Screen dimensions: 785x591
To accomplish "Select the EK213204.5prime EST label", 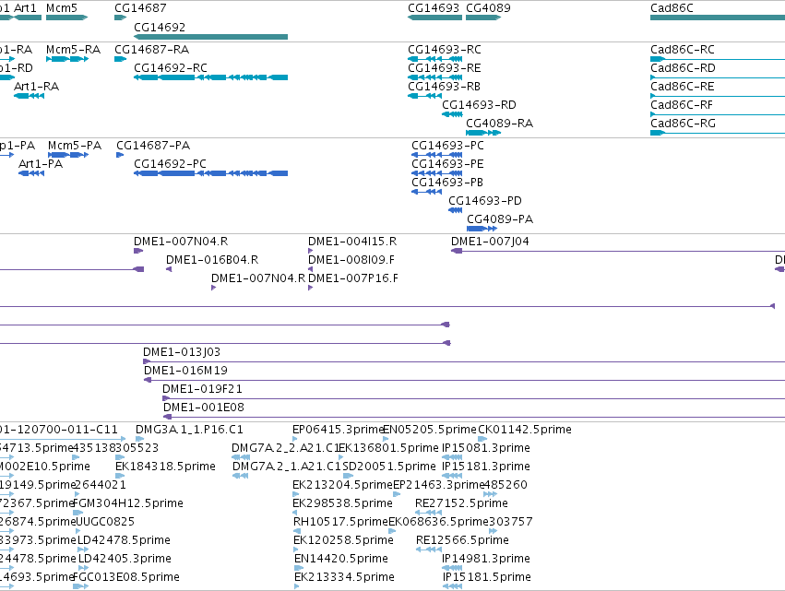I will tap(342, 485).
